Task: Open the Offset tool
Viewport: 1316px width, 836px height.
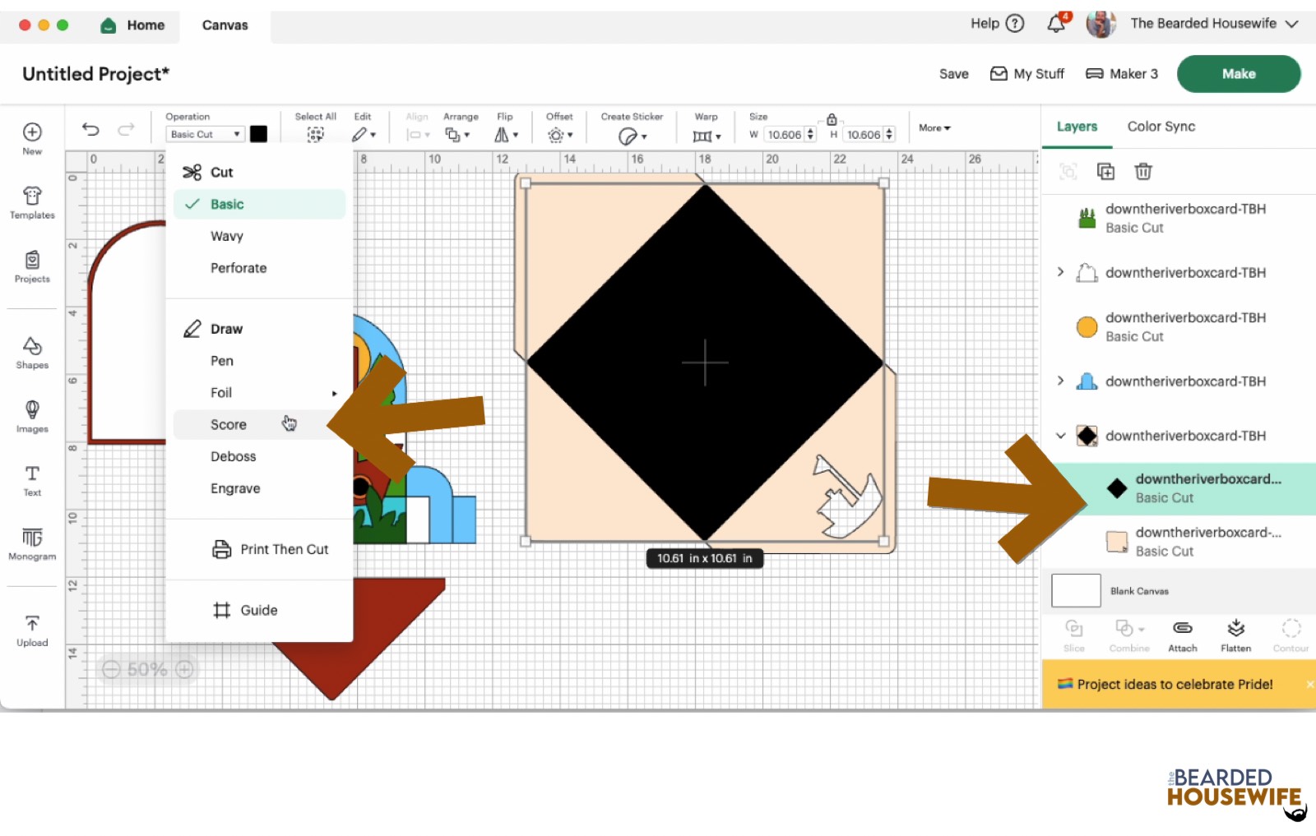Action: 560,135
